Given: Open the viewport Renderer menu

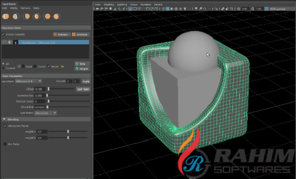Looking at the screenshot, I should click(146, 4).
